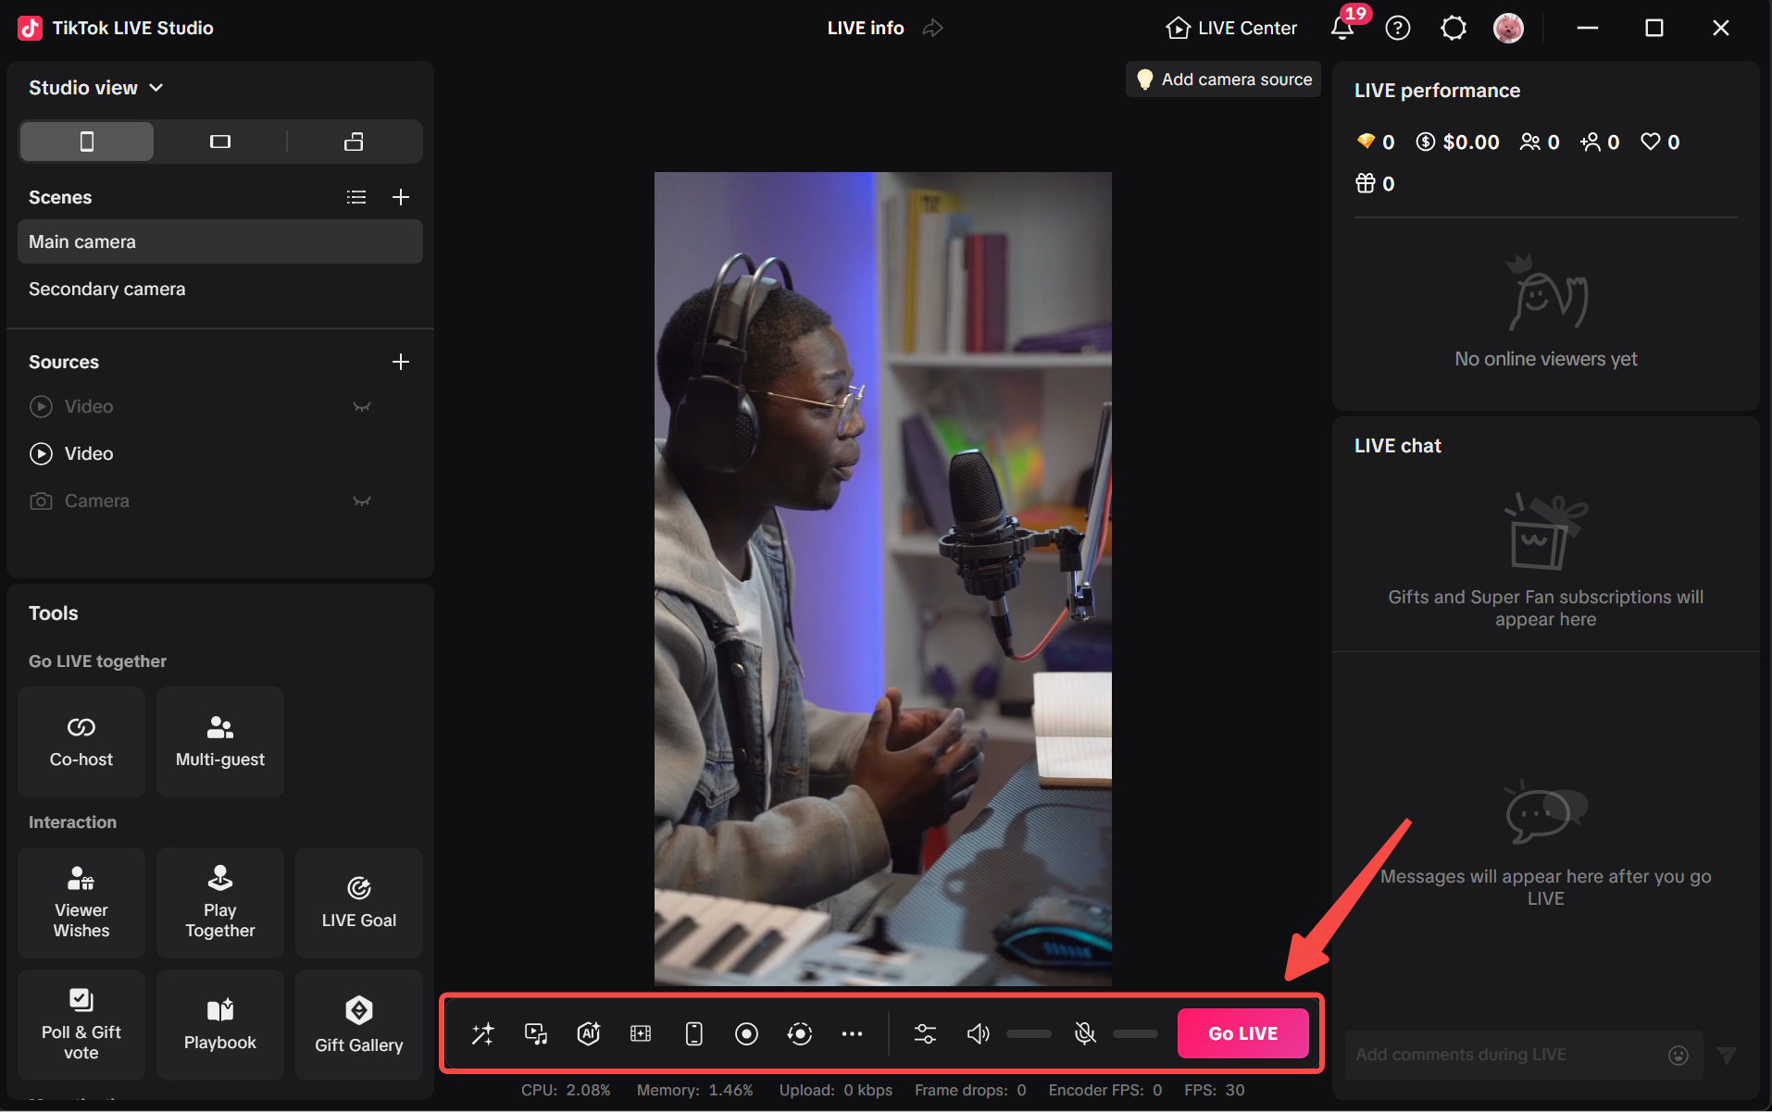Screen dimensions: 1772x1112
Task: Click the AI features icon
Action: tap(589, 1033)
